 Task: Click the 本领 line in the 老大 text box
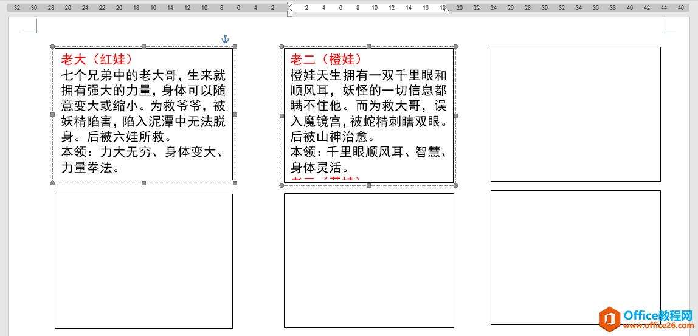143,152
